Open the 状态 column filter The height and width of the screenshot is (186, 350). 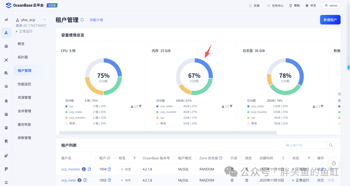309,158
